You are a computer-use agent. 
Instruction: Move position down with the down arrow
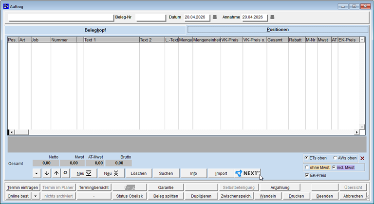pyautogui.click(x=47, y=173)
